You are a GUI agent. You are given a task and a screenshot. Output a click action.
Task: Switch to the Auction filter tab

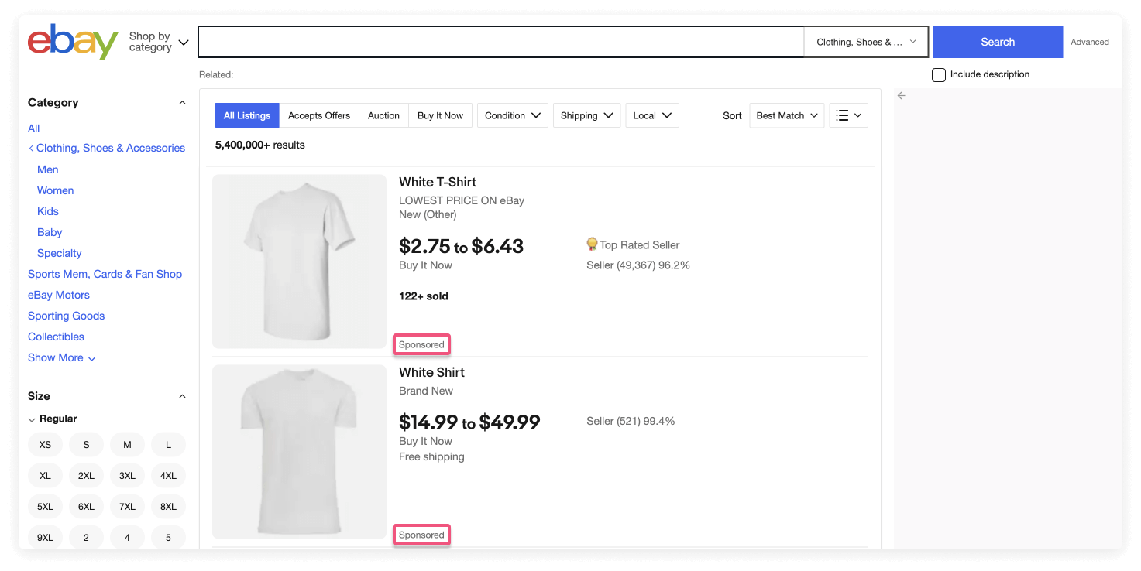383,115
